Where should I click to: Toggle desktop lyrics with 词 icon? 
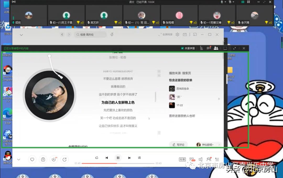pyautogui.click(x=139, y=158)
